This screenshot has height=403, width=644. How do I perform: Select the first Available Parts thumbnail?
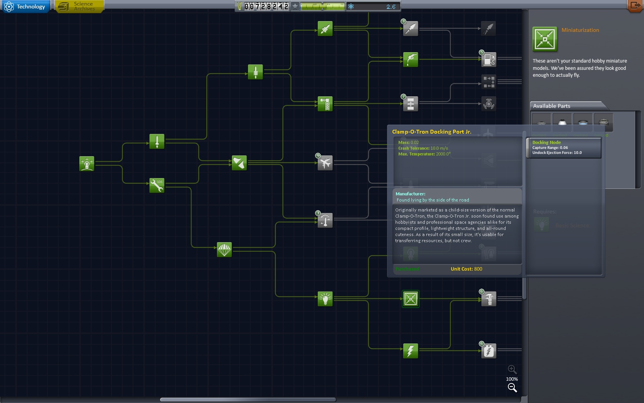coord(542,122)
